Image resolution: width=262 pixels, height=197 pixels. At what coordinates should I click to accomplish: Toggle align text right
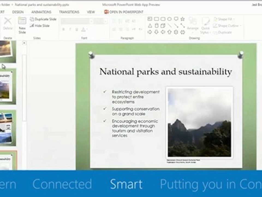pyautogui.click(x=127, y=29)
